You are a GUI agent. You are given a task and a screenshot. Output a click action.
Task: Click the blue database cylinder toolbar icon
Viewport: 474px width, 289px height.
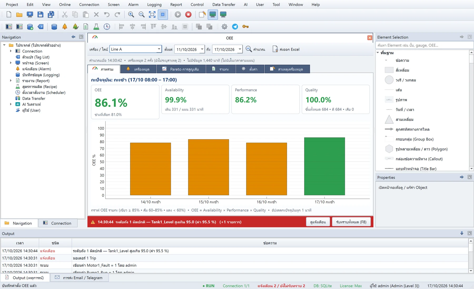coord(54,27)
